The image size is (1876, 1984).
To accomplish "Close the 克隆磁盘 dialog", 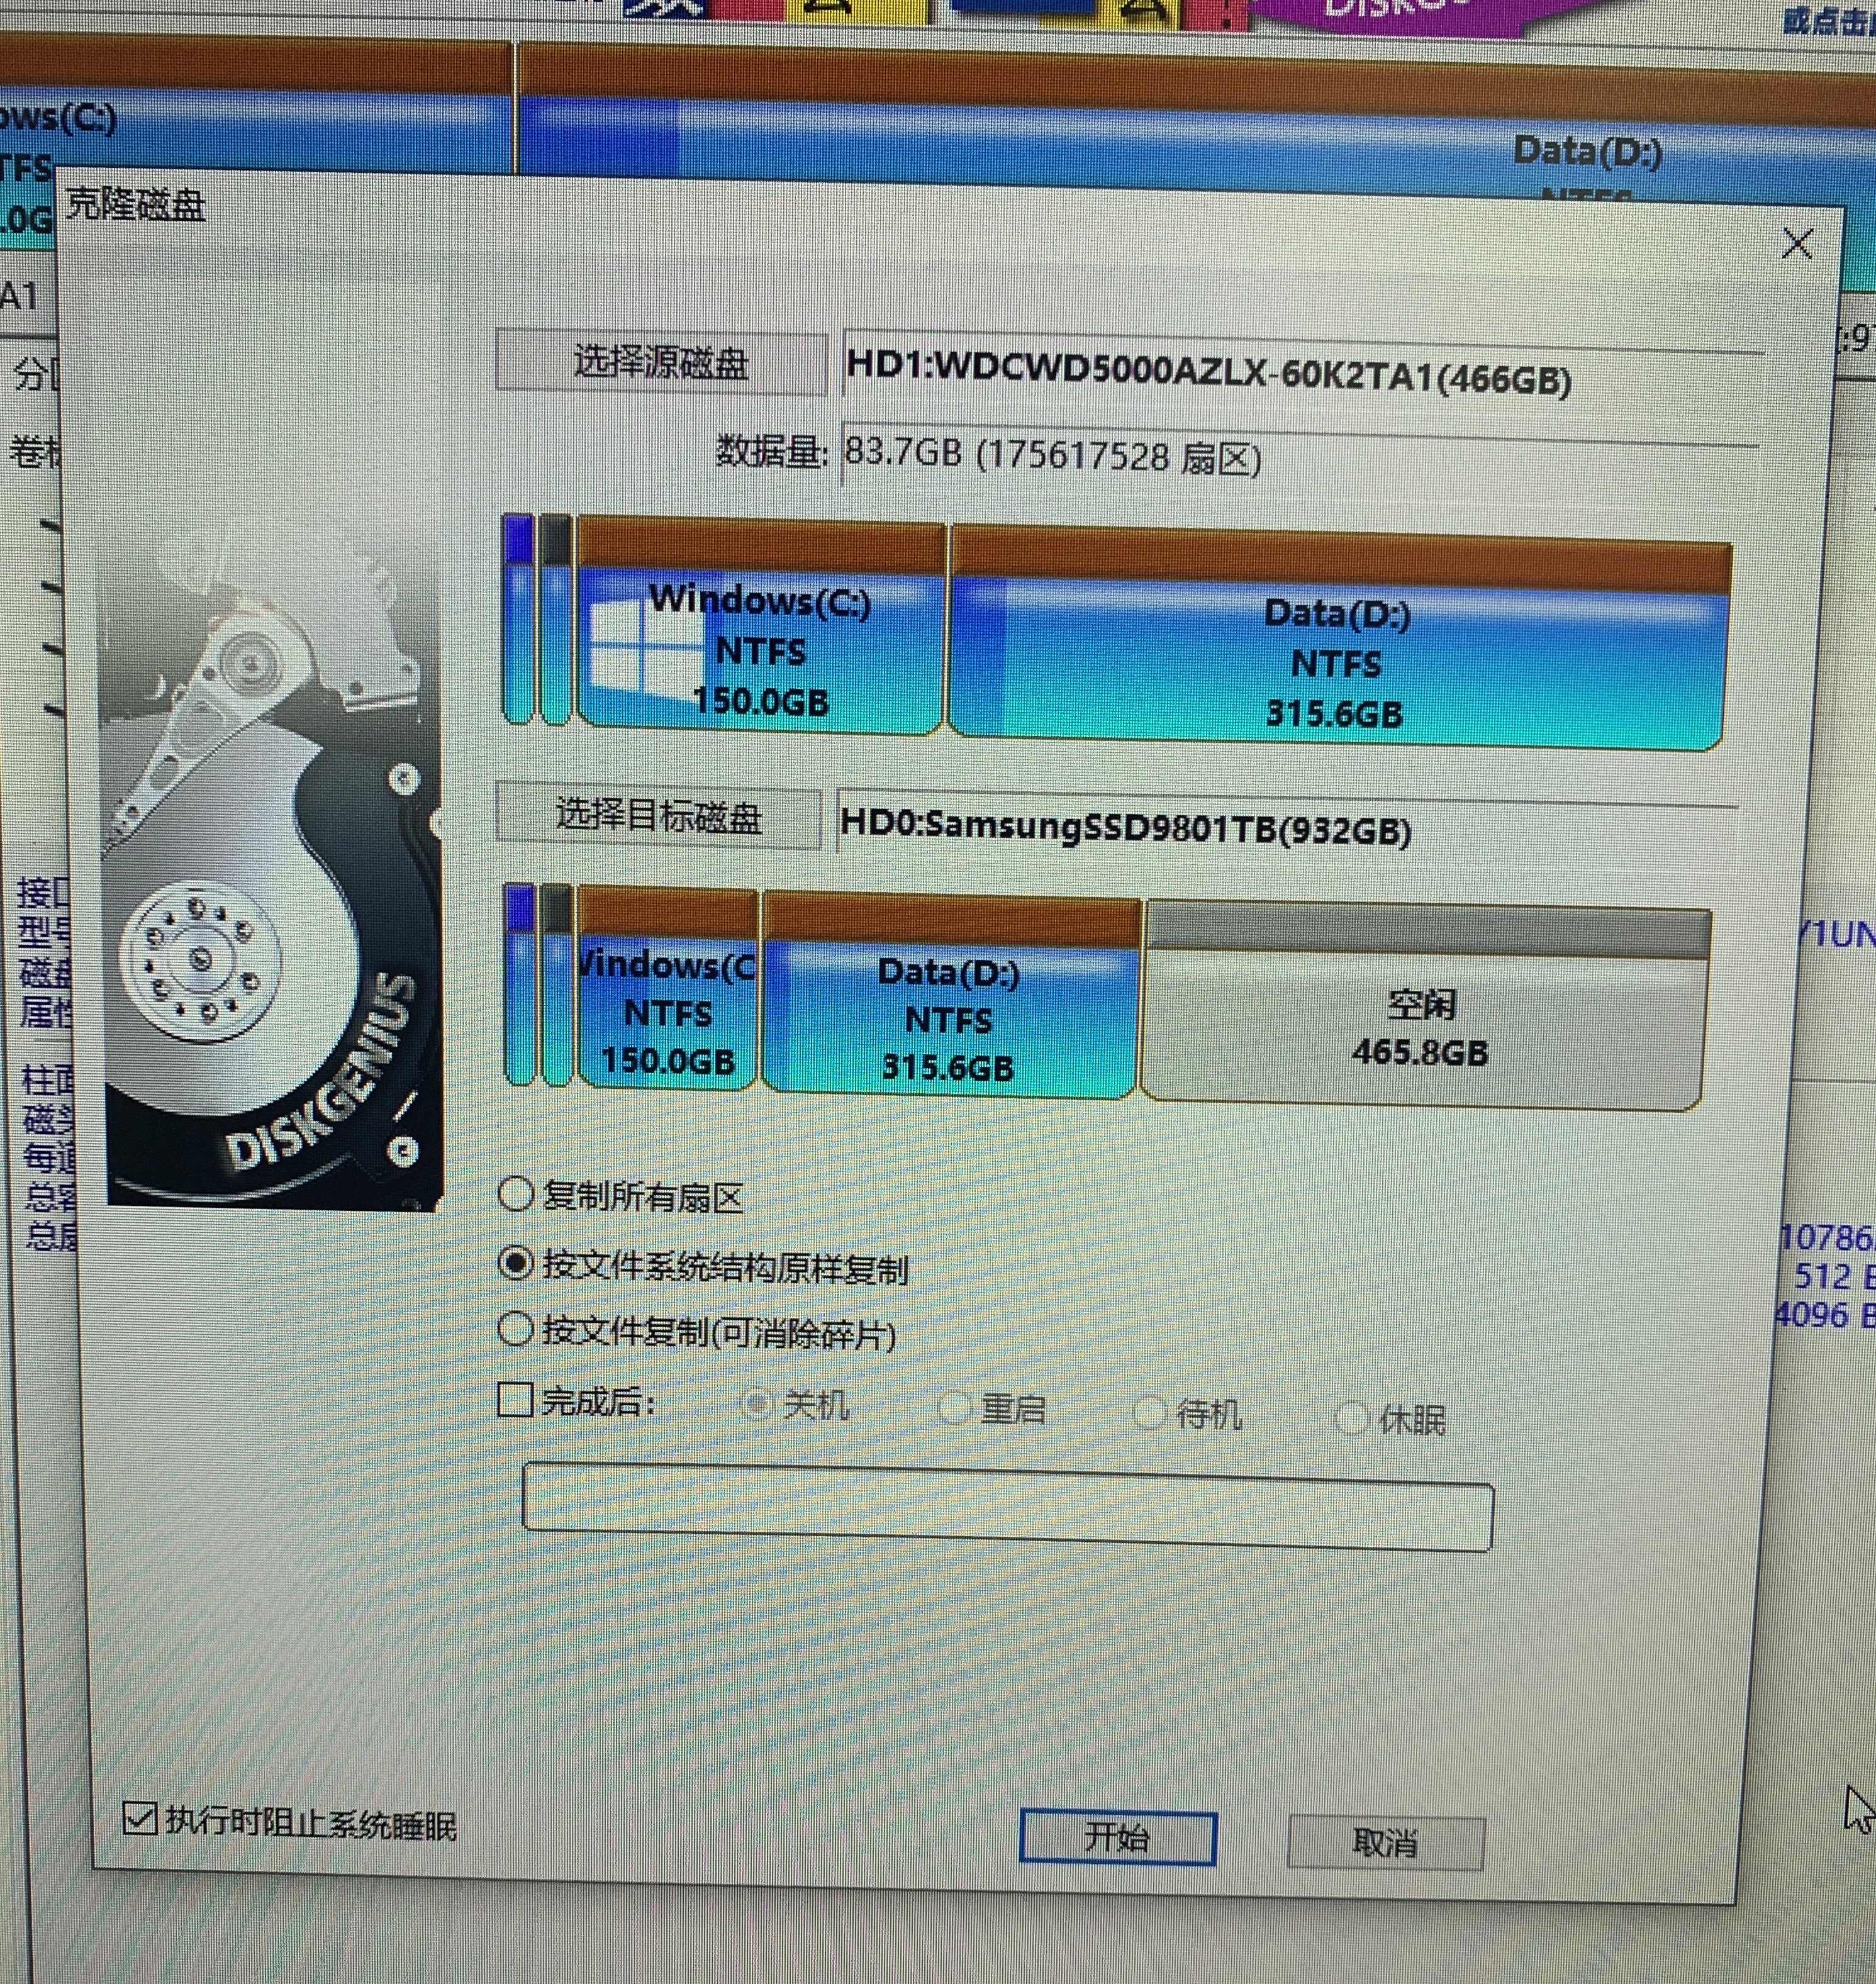I will coord(1797,244).
